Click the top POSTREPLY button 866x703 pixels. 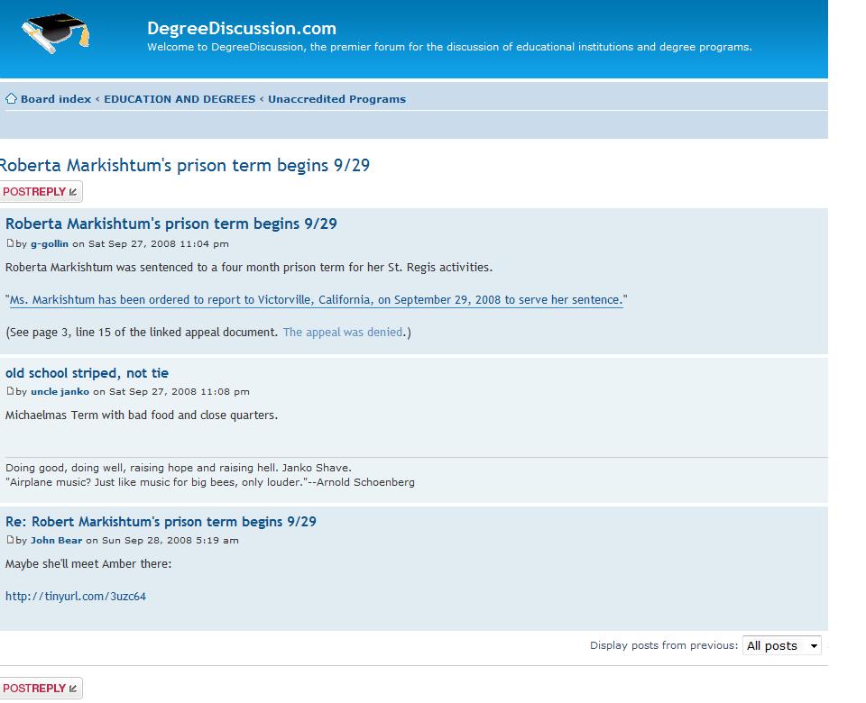click(41, 191)
